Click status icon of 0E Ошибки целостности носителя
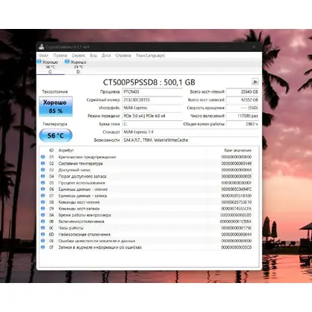 click(43, 241)
